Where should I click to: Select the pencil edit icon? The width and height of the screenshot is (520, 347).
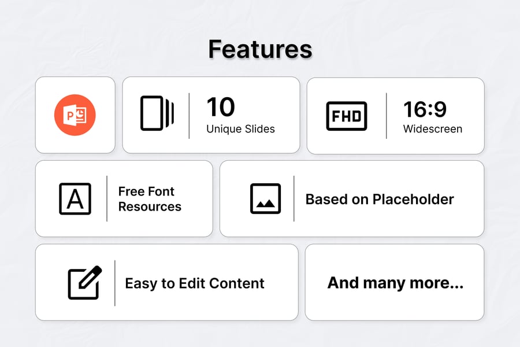point(84,283)
